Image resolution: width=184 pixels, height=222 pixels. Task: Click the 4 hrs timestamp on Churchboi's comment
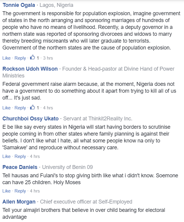35,156
